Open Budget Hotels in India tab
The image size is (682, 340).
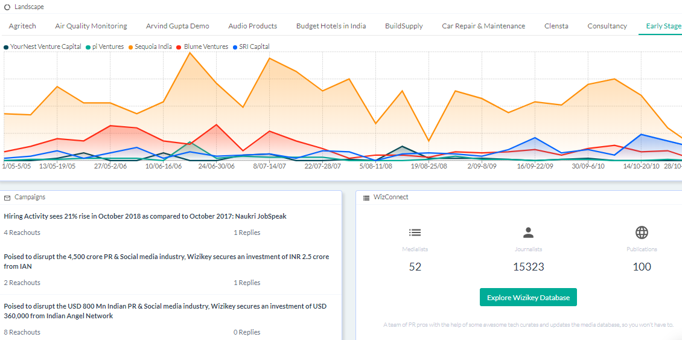[331, 26]
